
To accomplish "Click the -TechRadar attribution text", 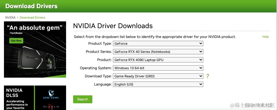I will [16, 33].
